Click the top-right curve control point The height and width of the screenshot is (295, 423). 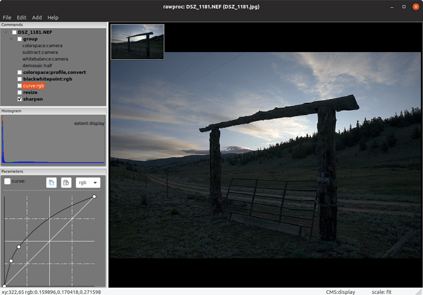tap(94, 196)
